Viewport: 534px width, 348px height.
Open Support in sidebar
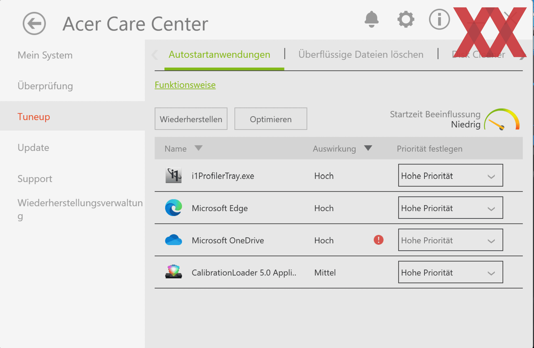pyautogui.click(x=35, y=178)
